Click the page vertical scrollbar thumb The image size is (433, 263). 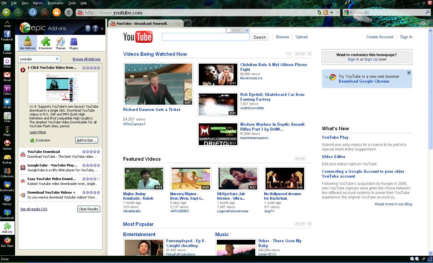[430, 91]
